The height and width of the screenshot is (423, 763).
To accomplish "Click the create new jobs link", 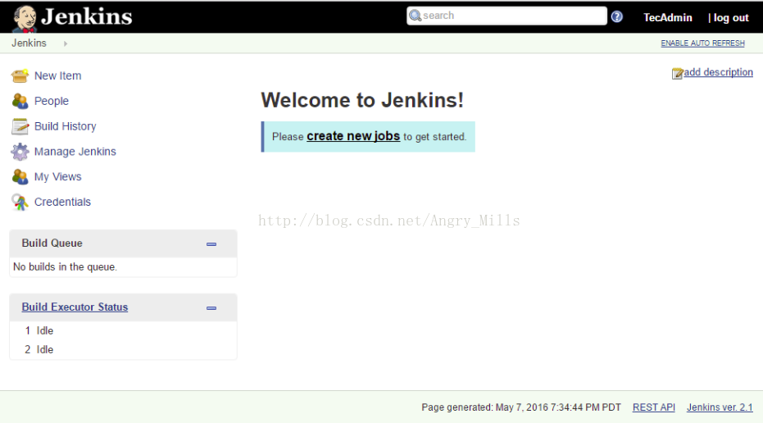I will (353, 136).
